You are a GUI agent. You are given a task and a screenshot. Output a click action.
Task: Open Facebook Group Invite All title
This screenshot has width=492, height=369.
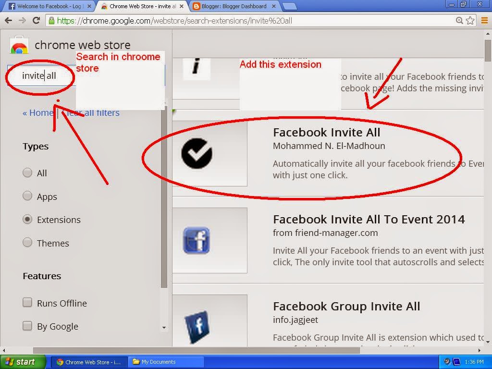click(346, 306)
